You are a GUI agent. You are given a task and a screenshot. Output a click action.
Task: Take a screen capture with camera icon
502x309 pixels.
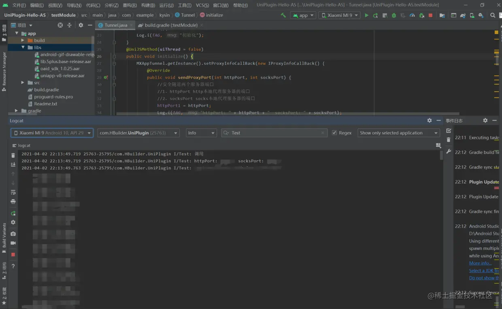point(13,234)
